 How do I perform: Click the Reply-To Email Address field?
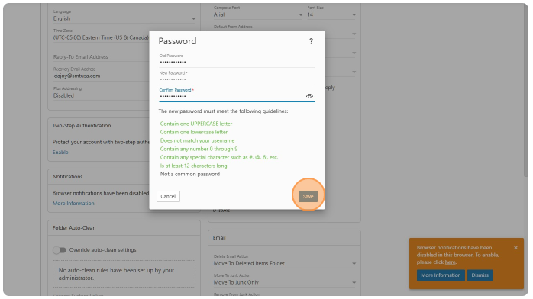click(101, 57)
